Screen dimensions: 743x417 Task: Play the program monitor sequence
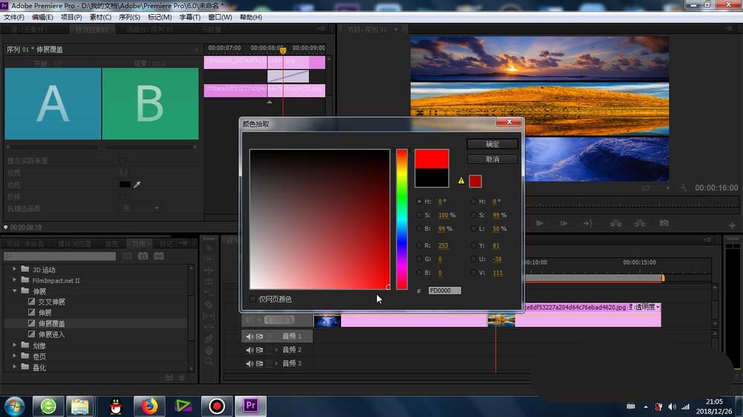pos(539,223)
